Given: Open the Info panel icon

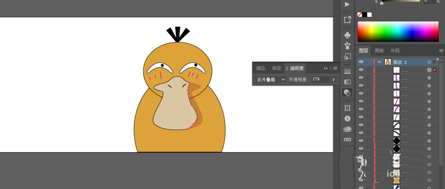Looking at the screenshot, I should point(347,118).
